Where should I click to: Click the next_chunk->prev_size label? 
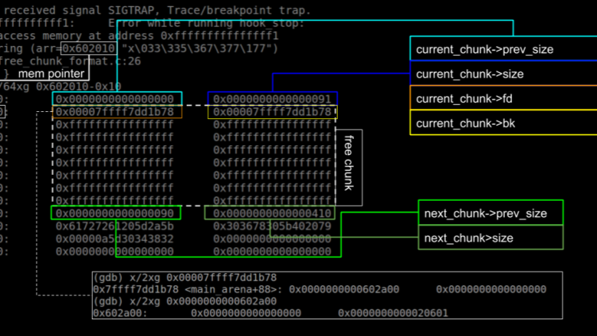[x=485, y=214]
